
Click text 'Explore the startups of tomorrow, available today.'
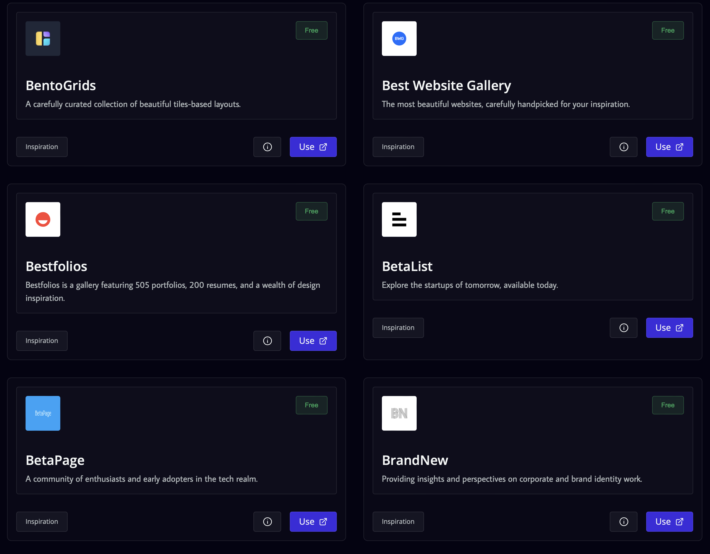(x=470, y=285)
